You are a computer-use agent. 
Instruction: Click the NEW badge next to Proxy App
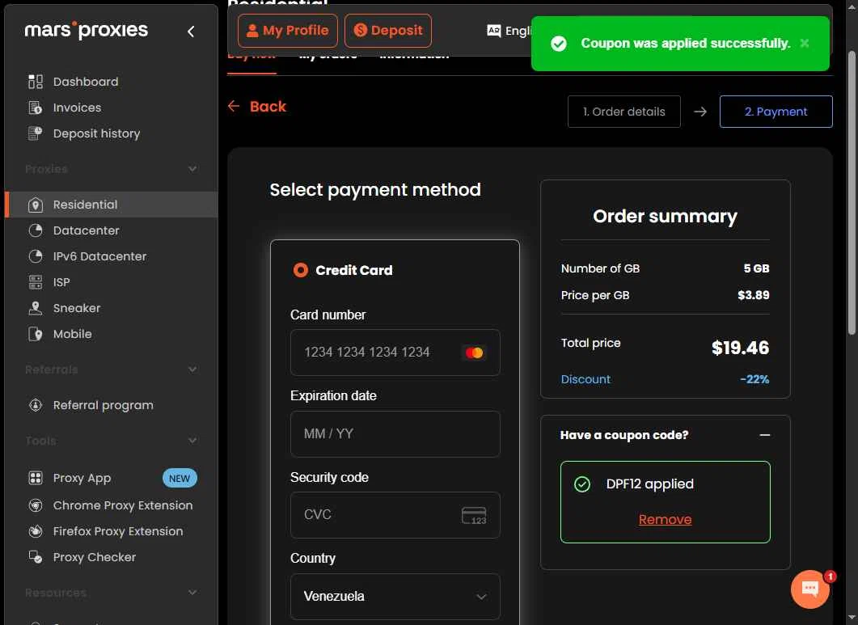pos(180,479)
